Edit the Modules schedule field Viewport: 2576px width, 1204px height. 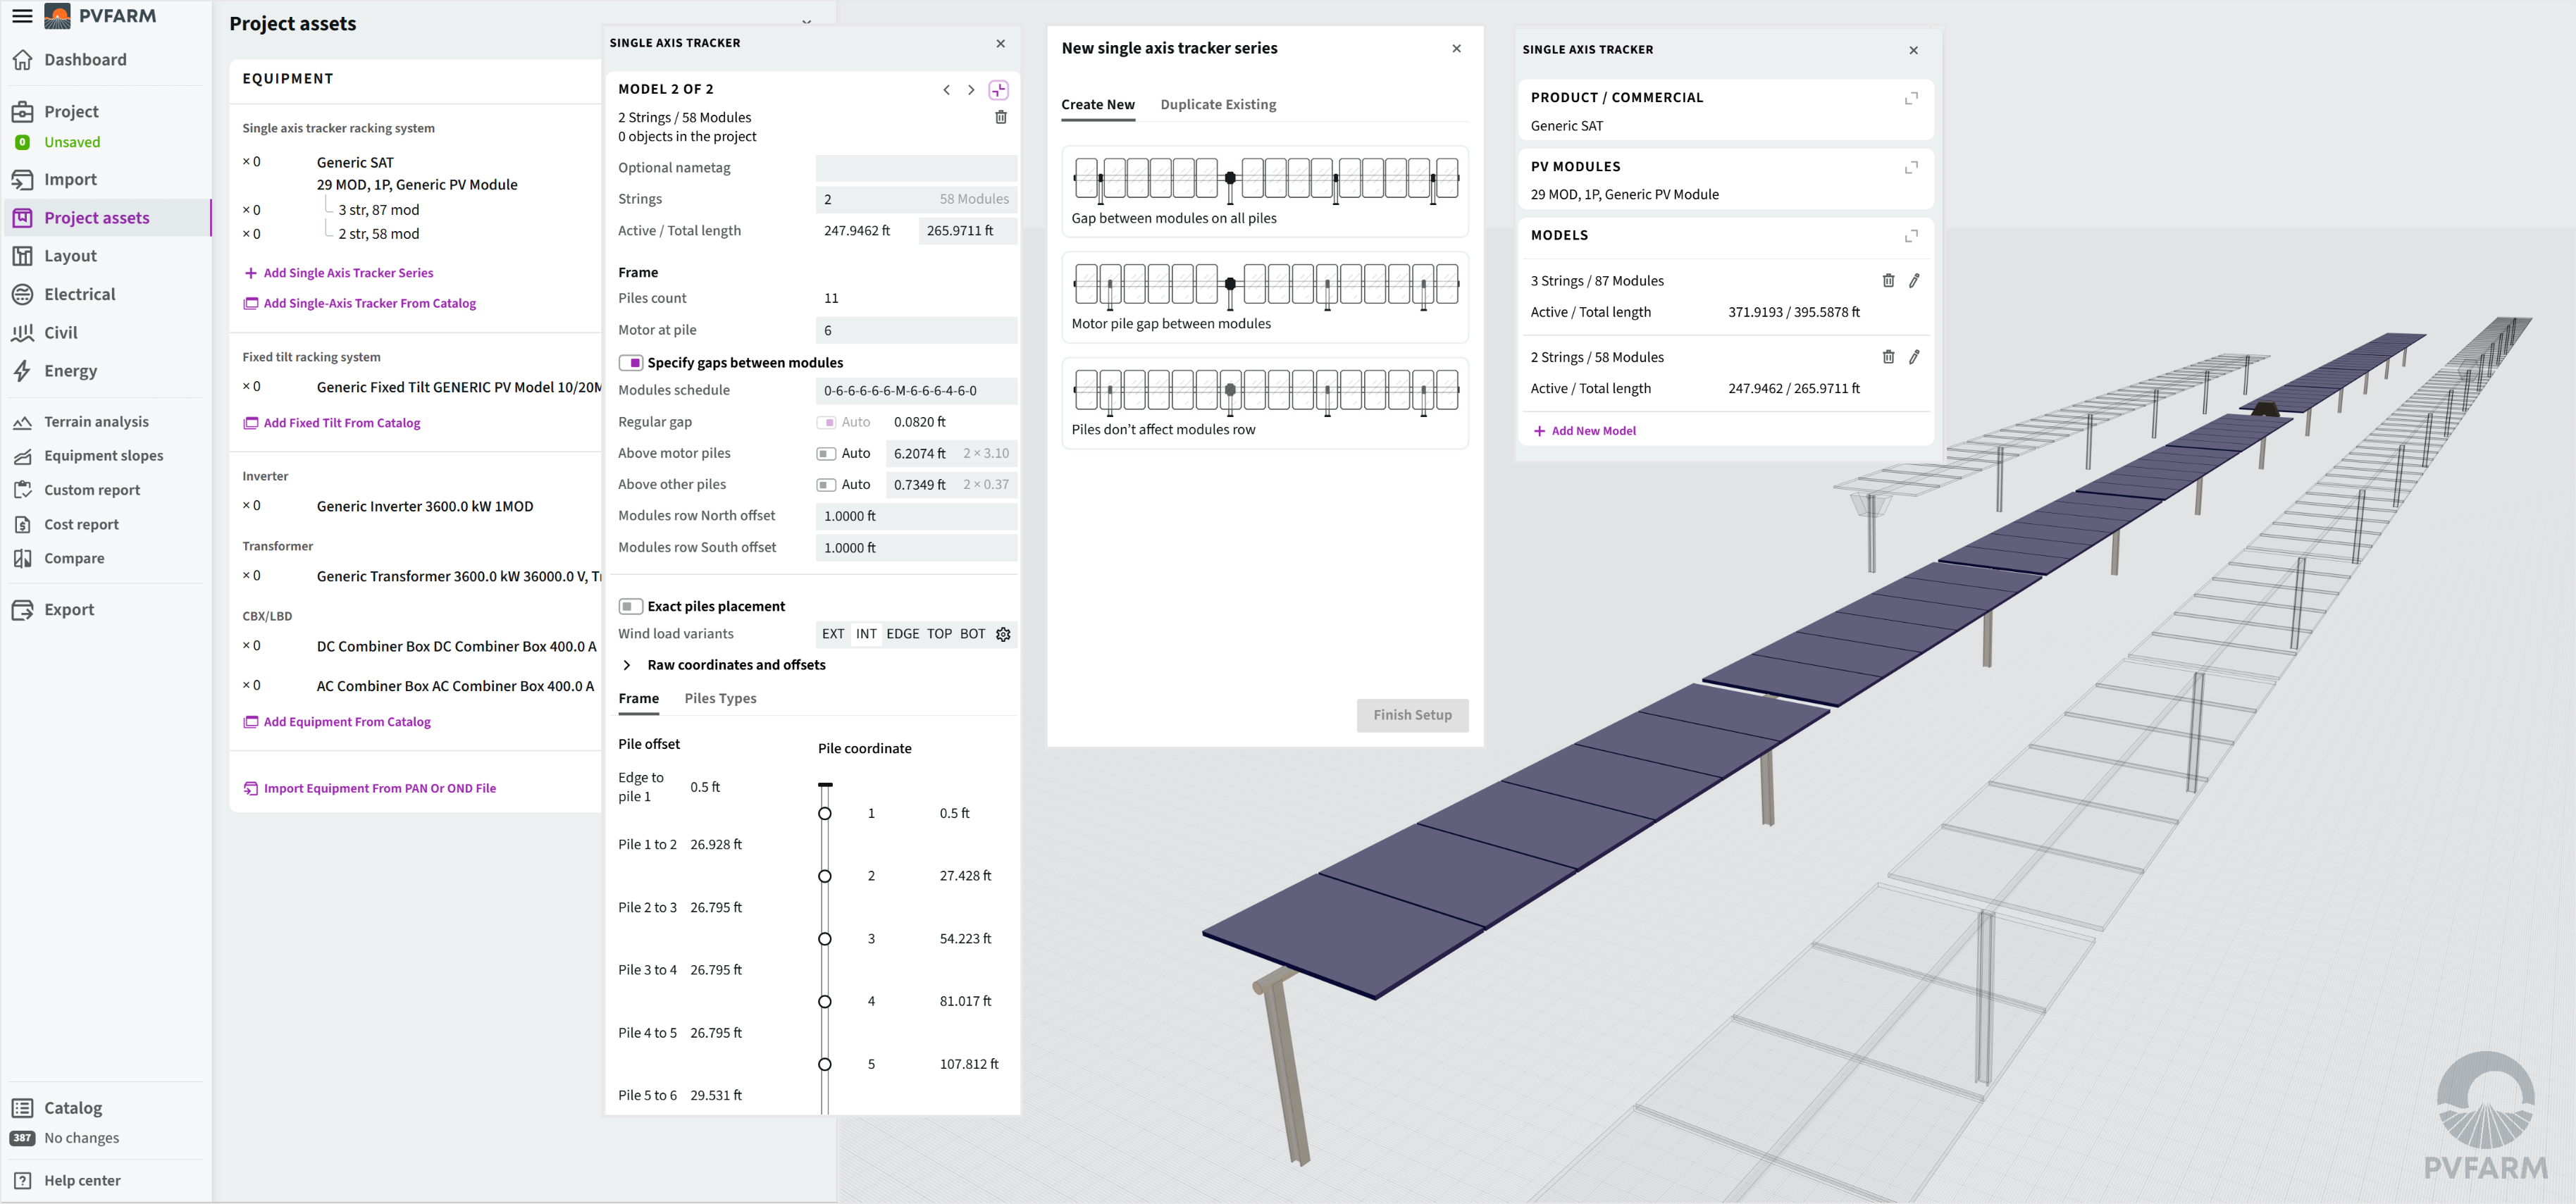tap(916, 391)
